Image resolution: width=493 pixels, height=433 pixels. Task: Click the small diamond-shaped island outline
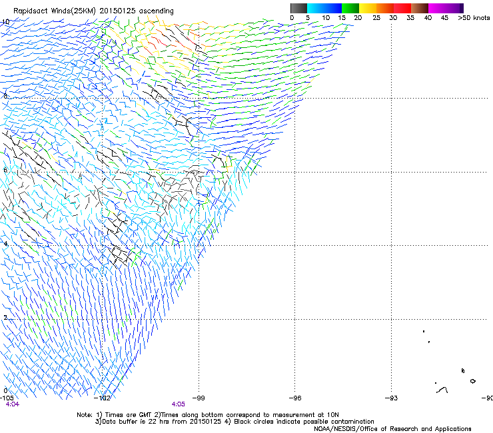point(472,381)
